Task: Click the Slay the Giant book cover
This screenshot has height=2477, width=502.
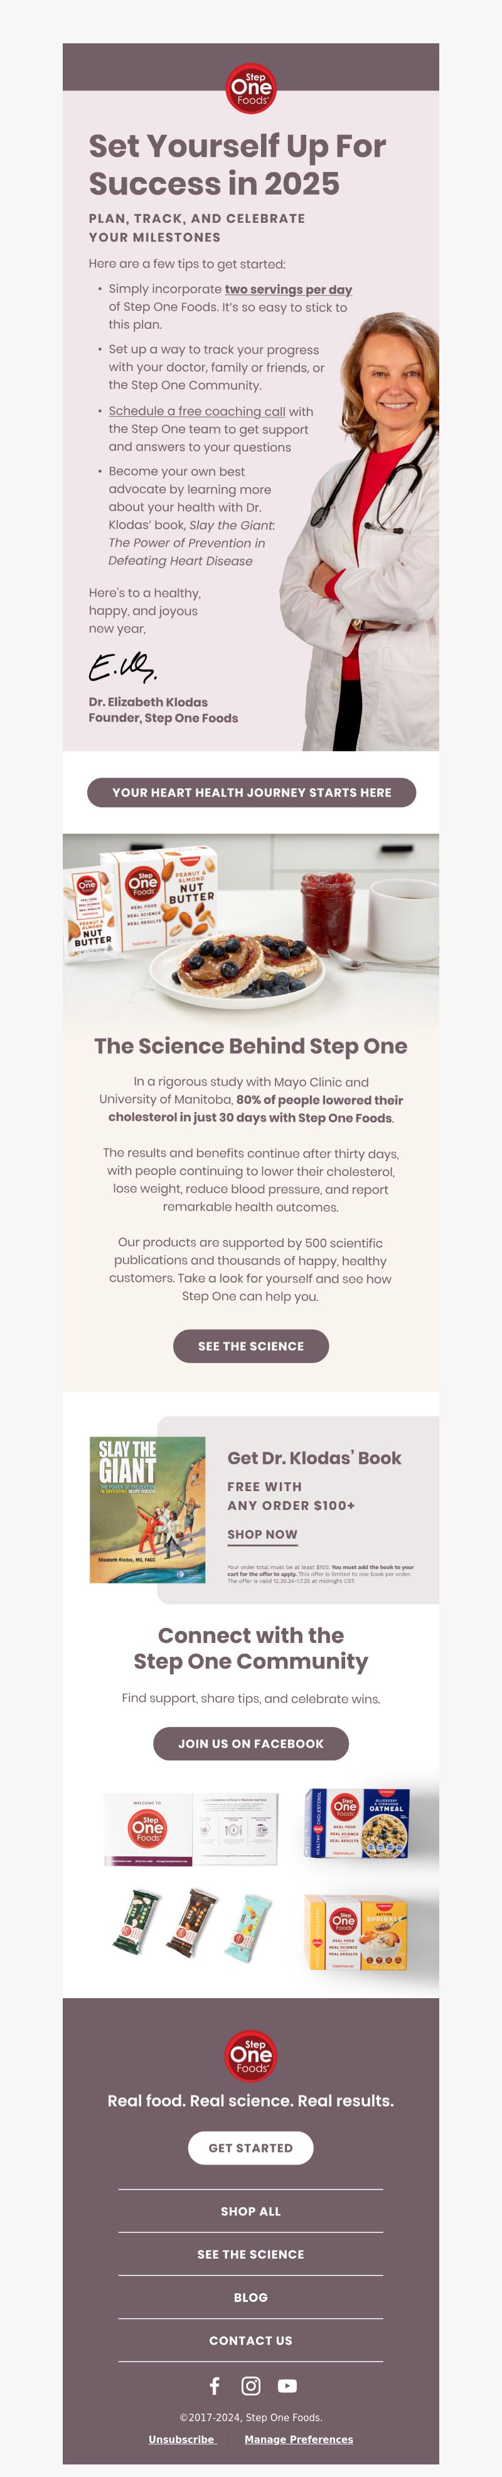Action: pyautogui.click(x=147, y=1510)
